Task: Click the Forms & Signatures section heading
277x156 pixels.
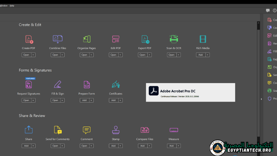Action: click(35, 70)
